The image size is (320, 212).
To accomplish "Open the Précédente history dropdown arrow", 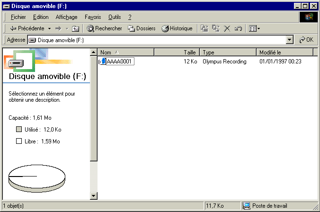I will pos(49,28).
